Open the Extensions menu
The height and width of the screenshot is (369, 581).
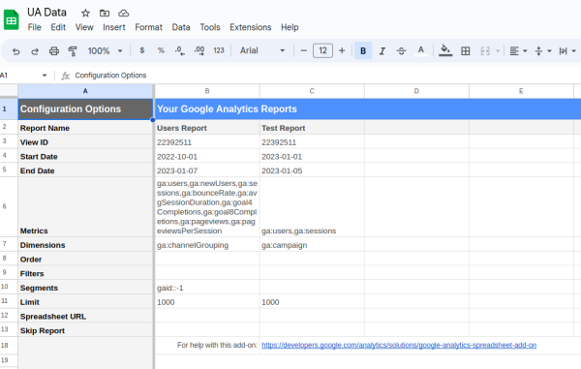251,27
